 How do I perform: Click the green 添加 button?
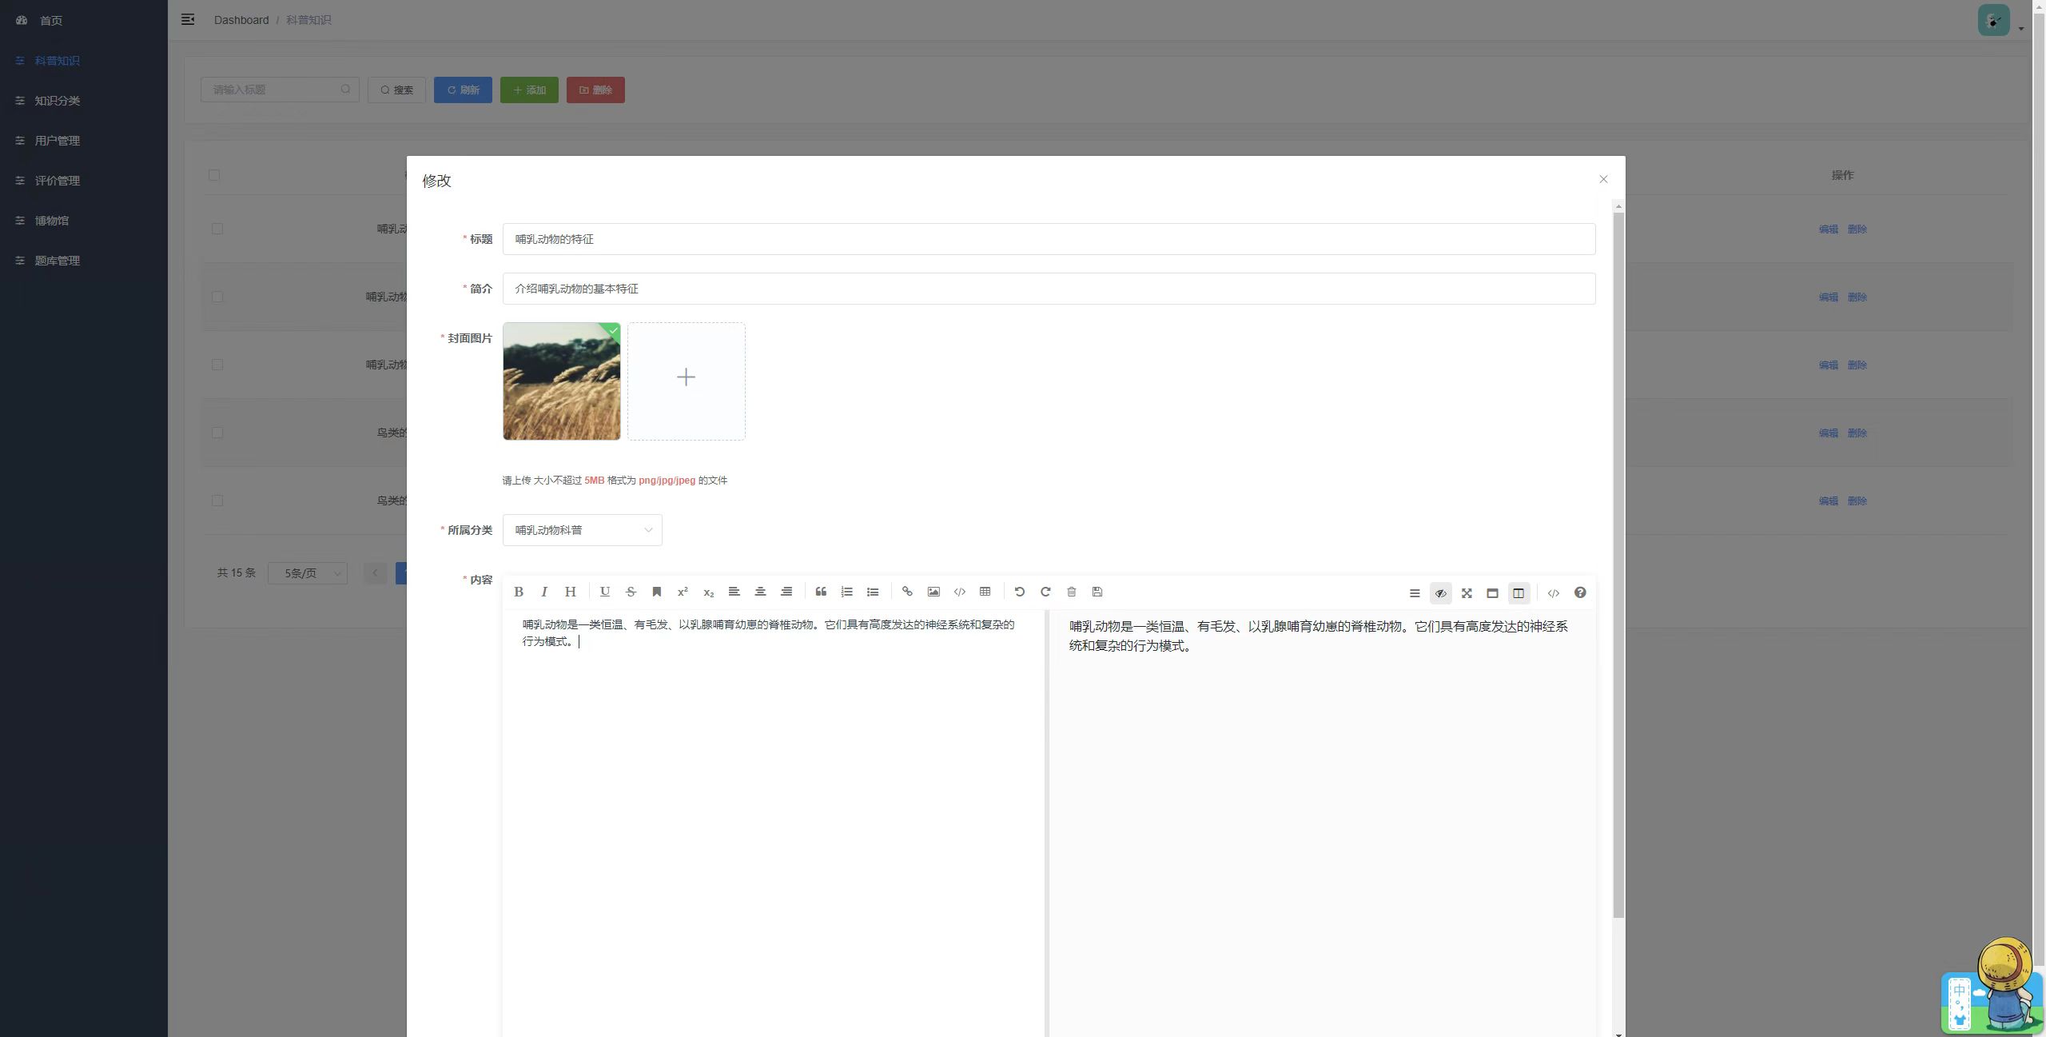tap(529, 90)
